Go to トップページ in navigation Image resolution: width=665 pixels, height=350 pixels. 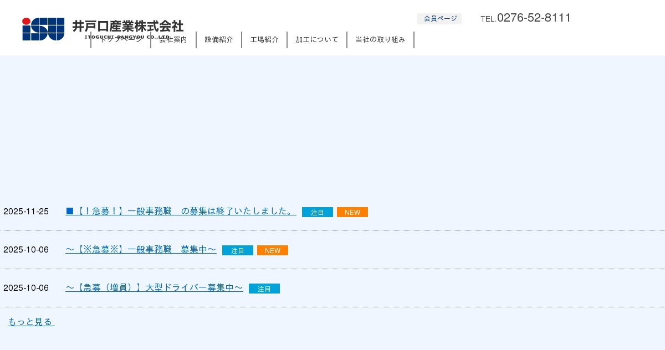[x=121, y=40]
